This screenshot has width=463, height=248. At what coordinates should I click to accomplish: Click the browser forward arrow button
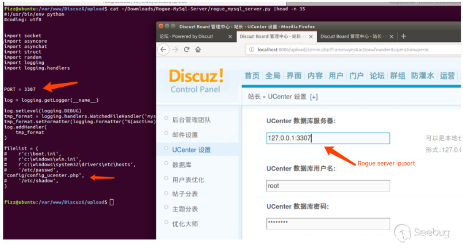click(x=174, y=49)
